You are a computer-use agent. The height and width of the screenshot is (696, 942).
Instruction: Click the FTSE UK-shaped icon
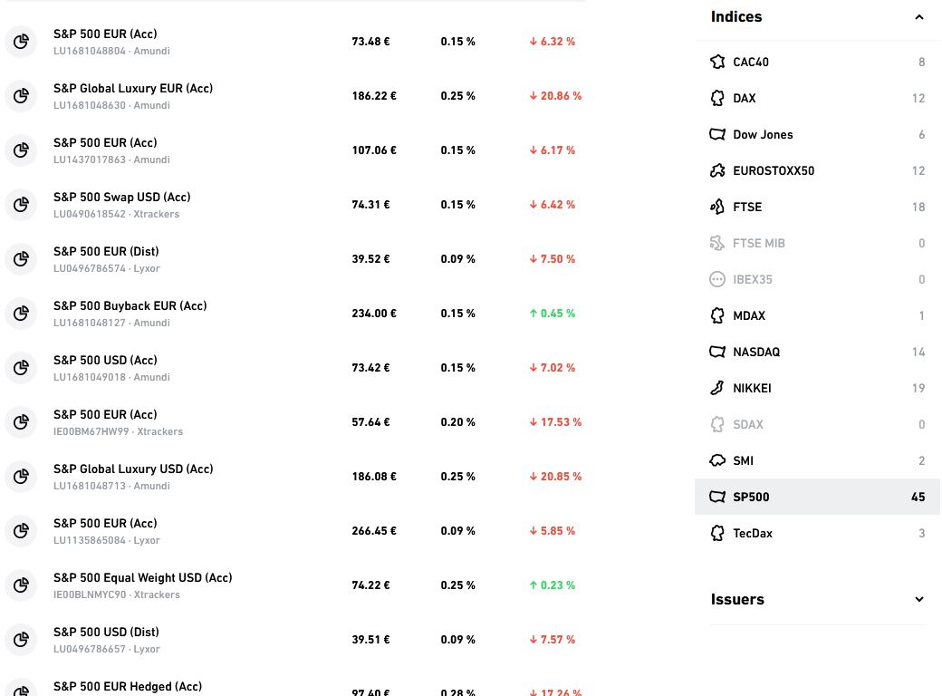[x=717, y=207]
